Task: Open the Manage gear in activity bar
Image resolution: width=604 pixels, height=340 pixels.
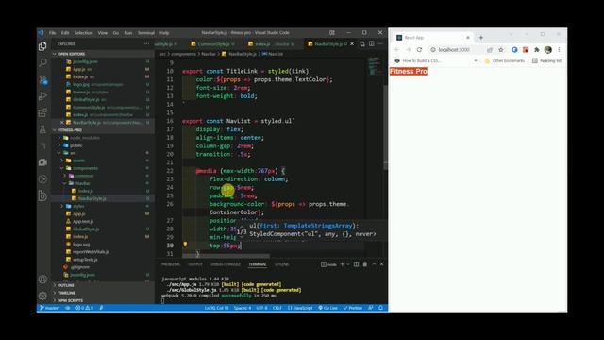Action: (x=42, y=296)
